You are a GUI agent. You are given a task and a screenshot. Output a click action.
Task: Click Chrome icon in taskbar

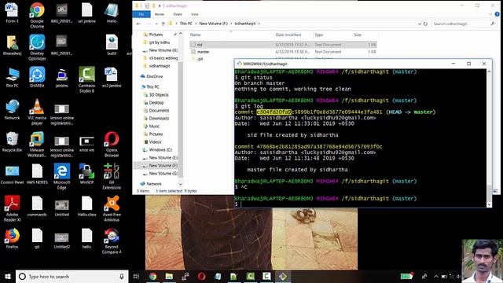152,276
